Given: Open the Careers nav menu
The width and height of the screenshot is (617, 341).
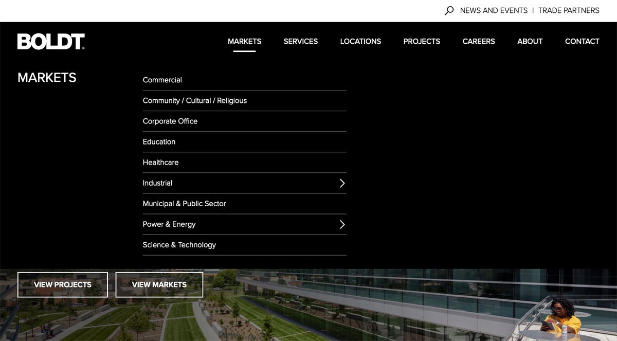Looking at the screenshot, I should (479, 41).
